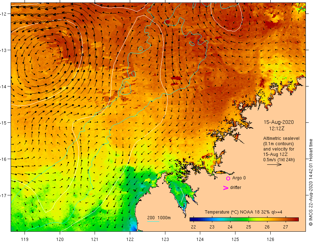Click the 26 value on temperature scale

(267, 227)
